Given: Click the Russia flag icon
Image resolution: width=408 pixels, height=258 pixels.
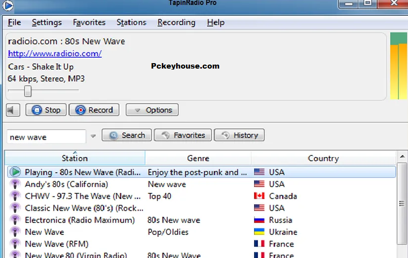Looking at the screenshot, I should (259, 220).
